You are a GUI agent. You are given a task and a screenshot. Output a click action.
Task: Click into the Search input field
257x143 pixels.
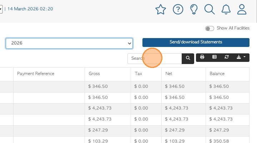155,58
